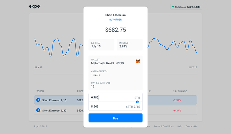The image size is (231, 134).
Task: Click the Ethereum icon in the Short Ethereum 7/15 row
Action: pyautogui.click(x=38, y=100)
